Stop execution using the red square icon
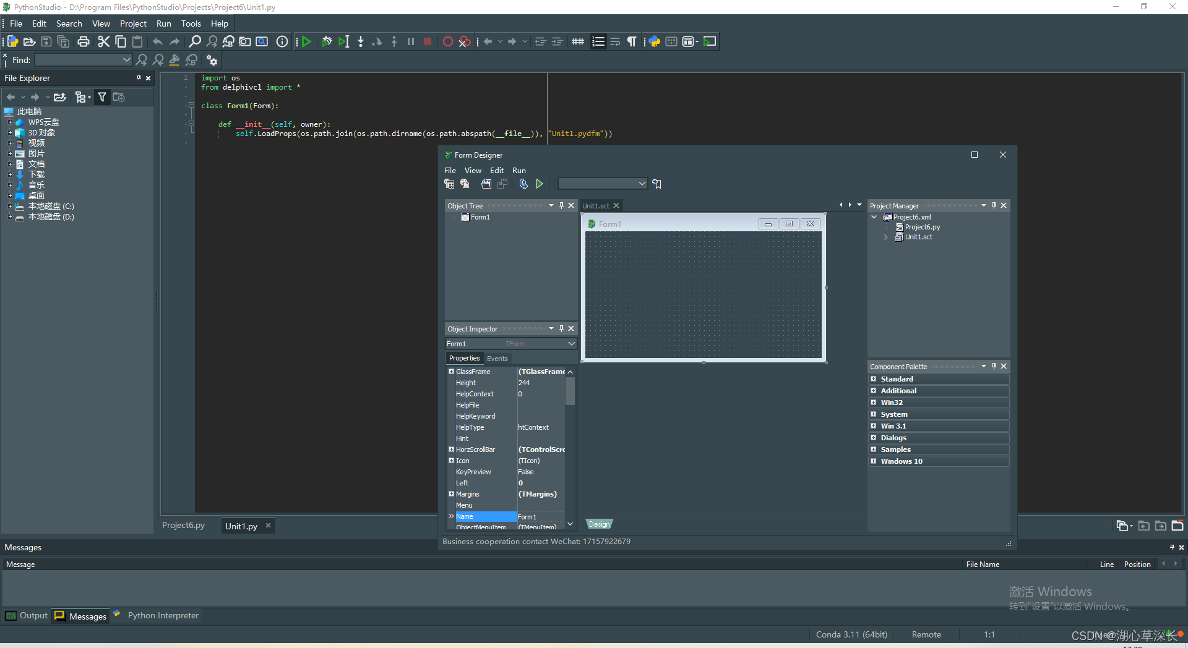The width and height of the screenshot is (1188, 648). [428, 41]
